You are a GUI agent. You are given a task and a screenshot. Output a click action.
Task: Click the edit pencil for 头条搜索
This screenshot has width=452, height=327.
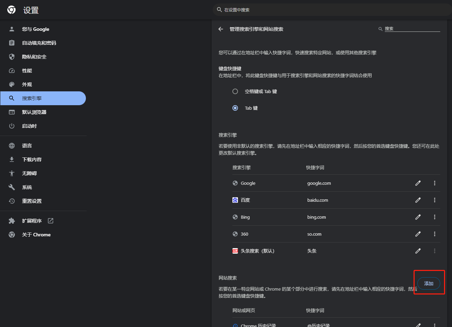[x=418, y=251]
